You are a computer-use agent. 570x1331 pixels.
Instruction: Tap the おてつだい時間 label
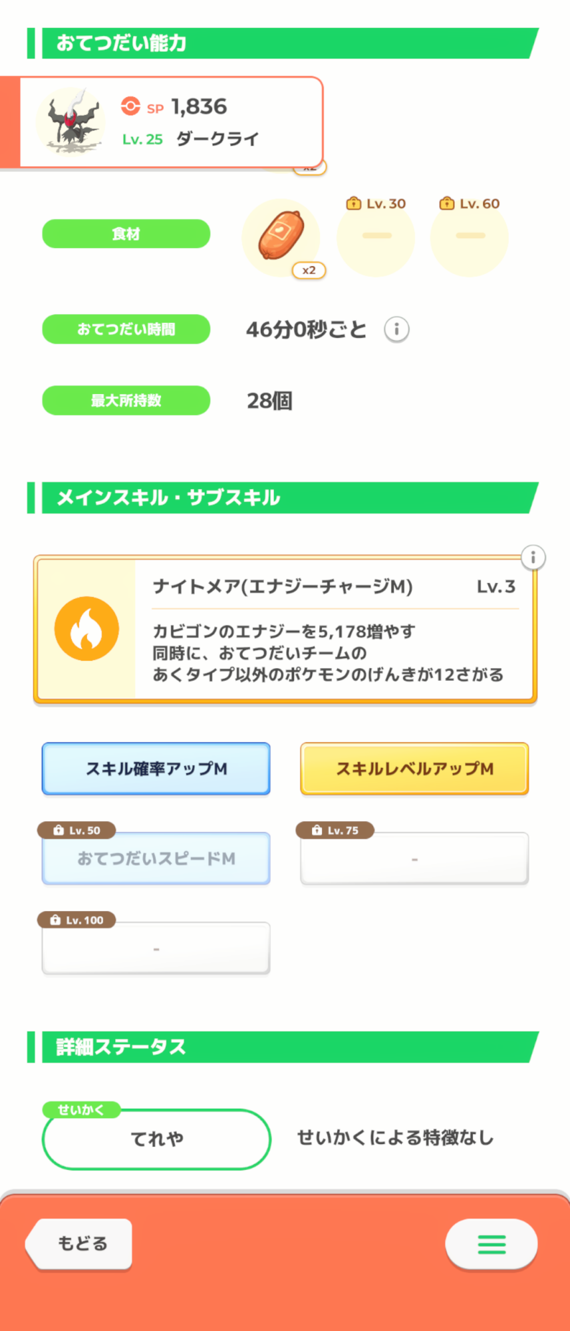126,329
